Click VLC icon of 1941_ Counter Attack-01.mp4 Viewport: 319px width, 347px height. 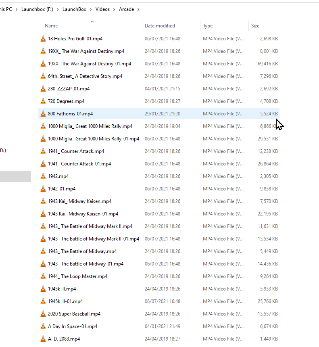[x=43, y=163]
